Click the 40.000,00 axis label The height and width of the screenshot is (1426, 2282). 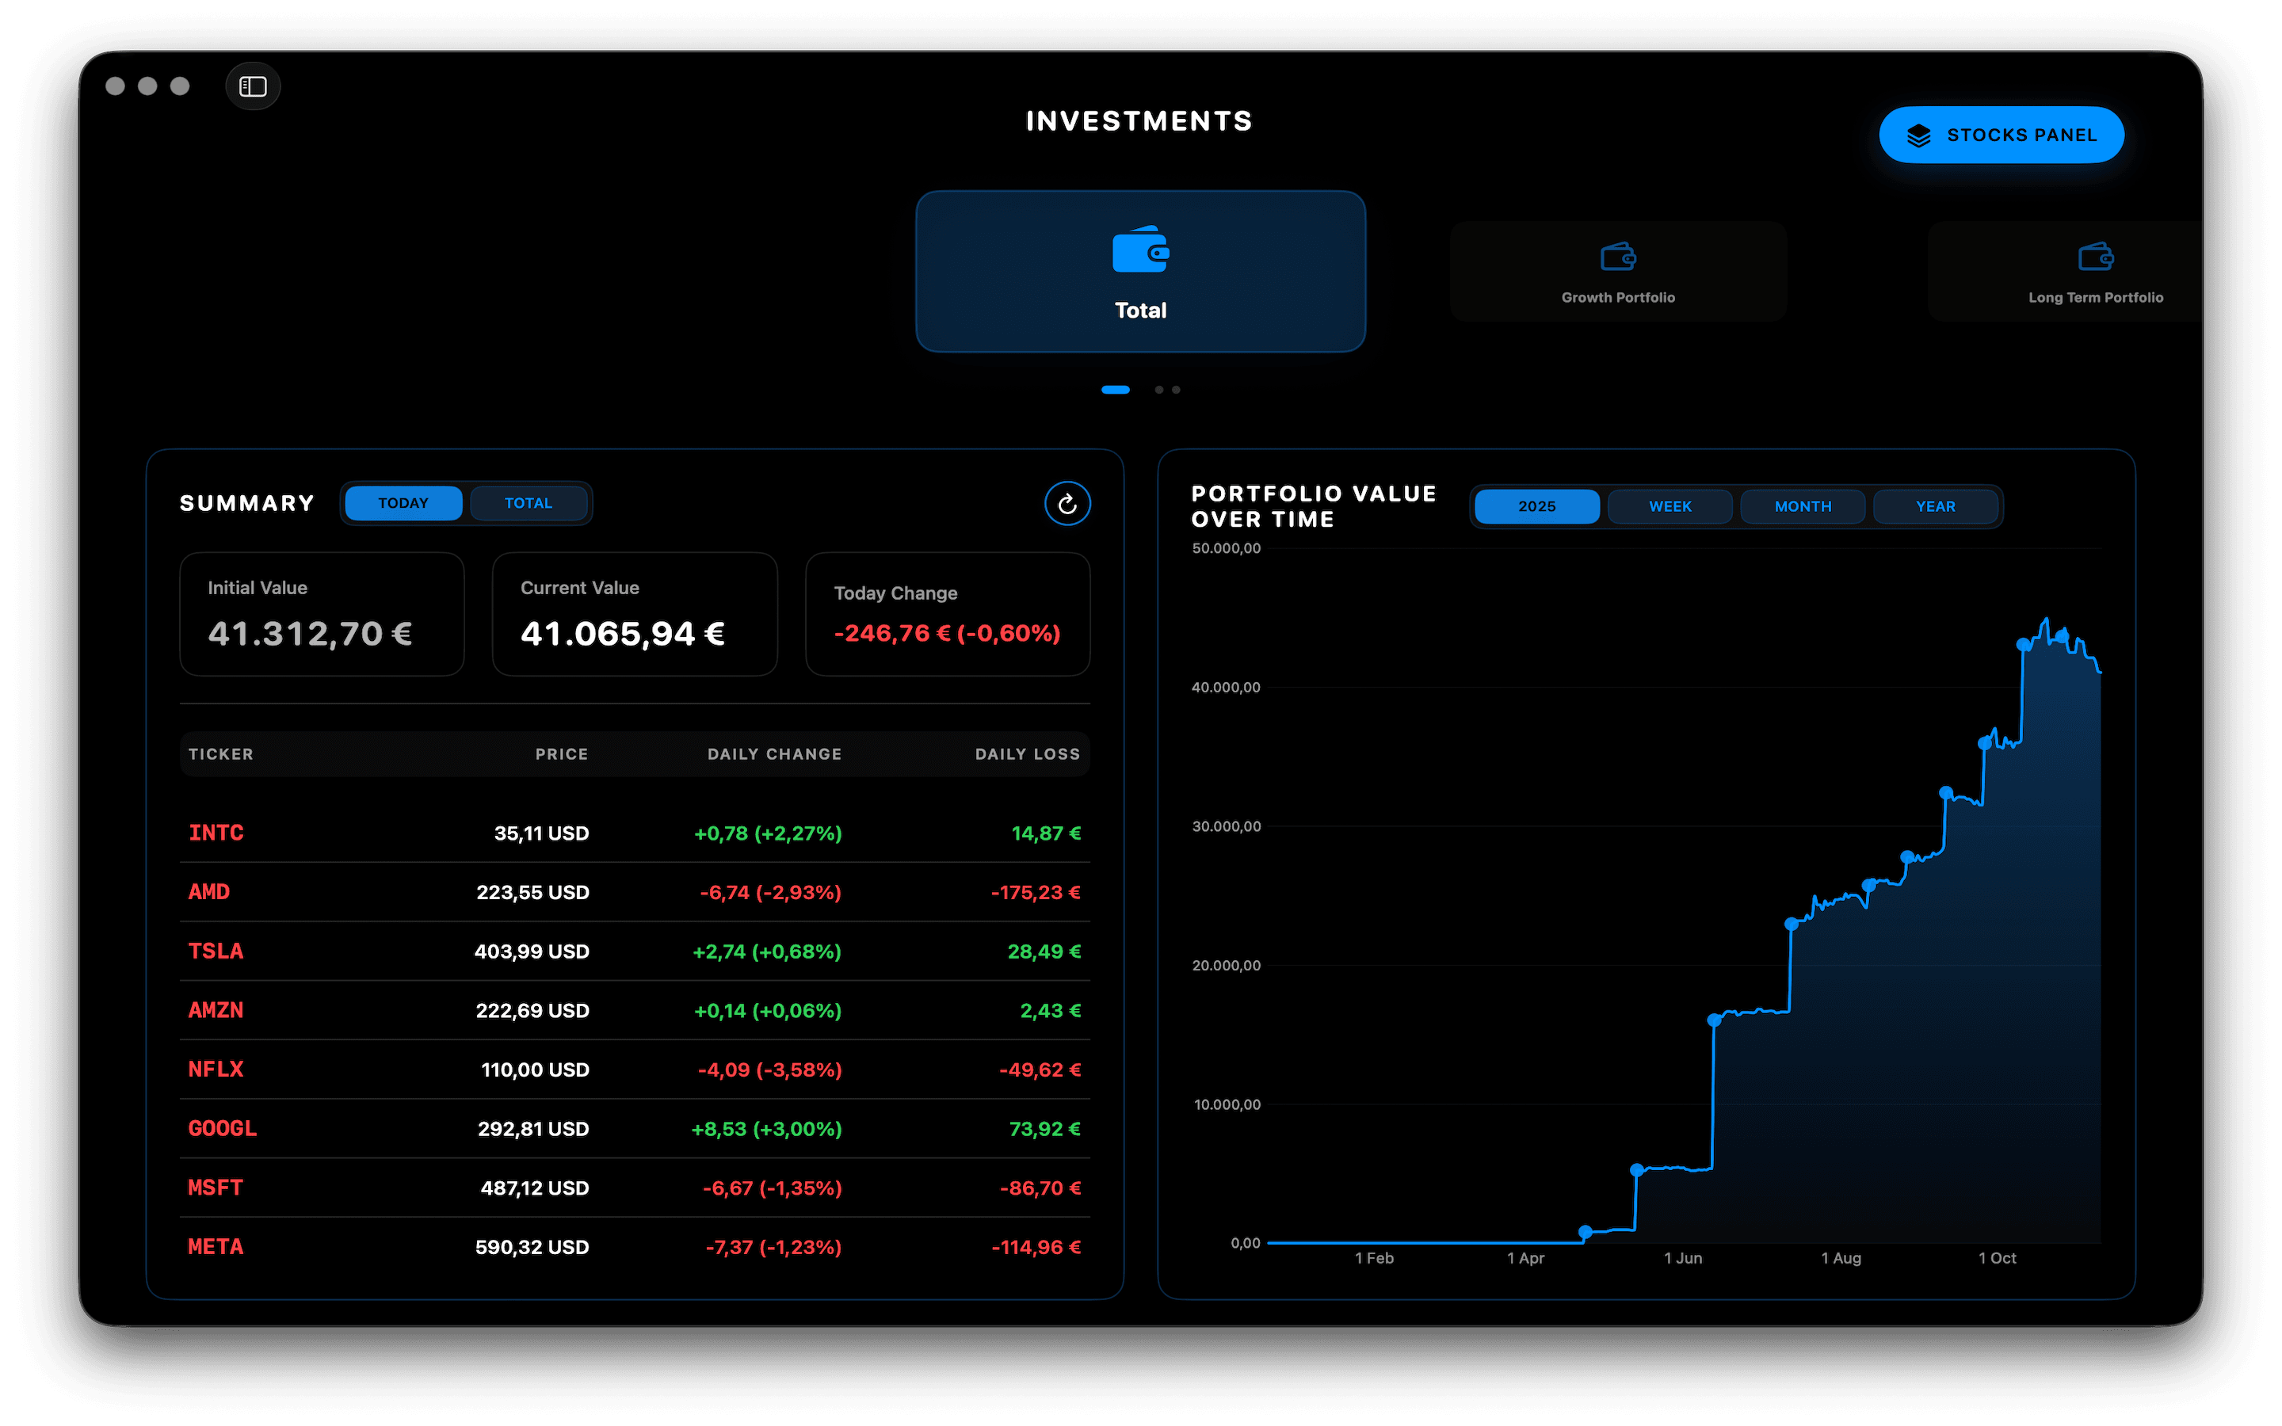coord(1226,688)
